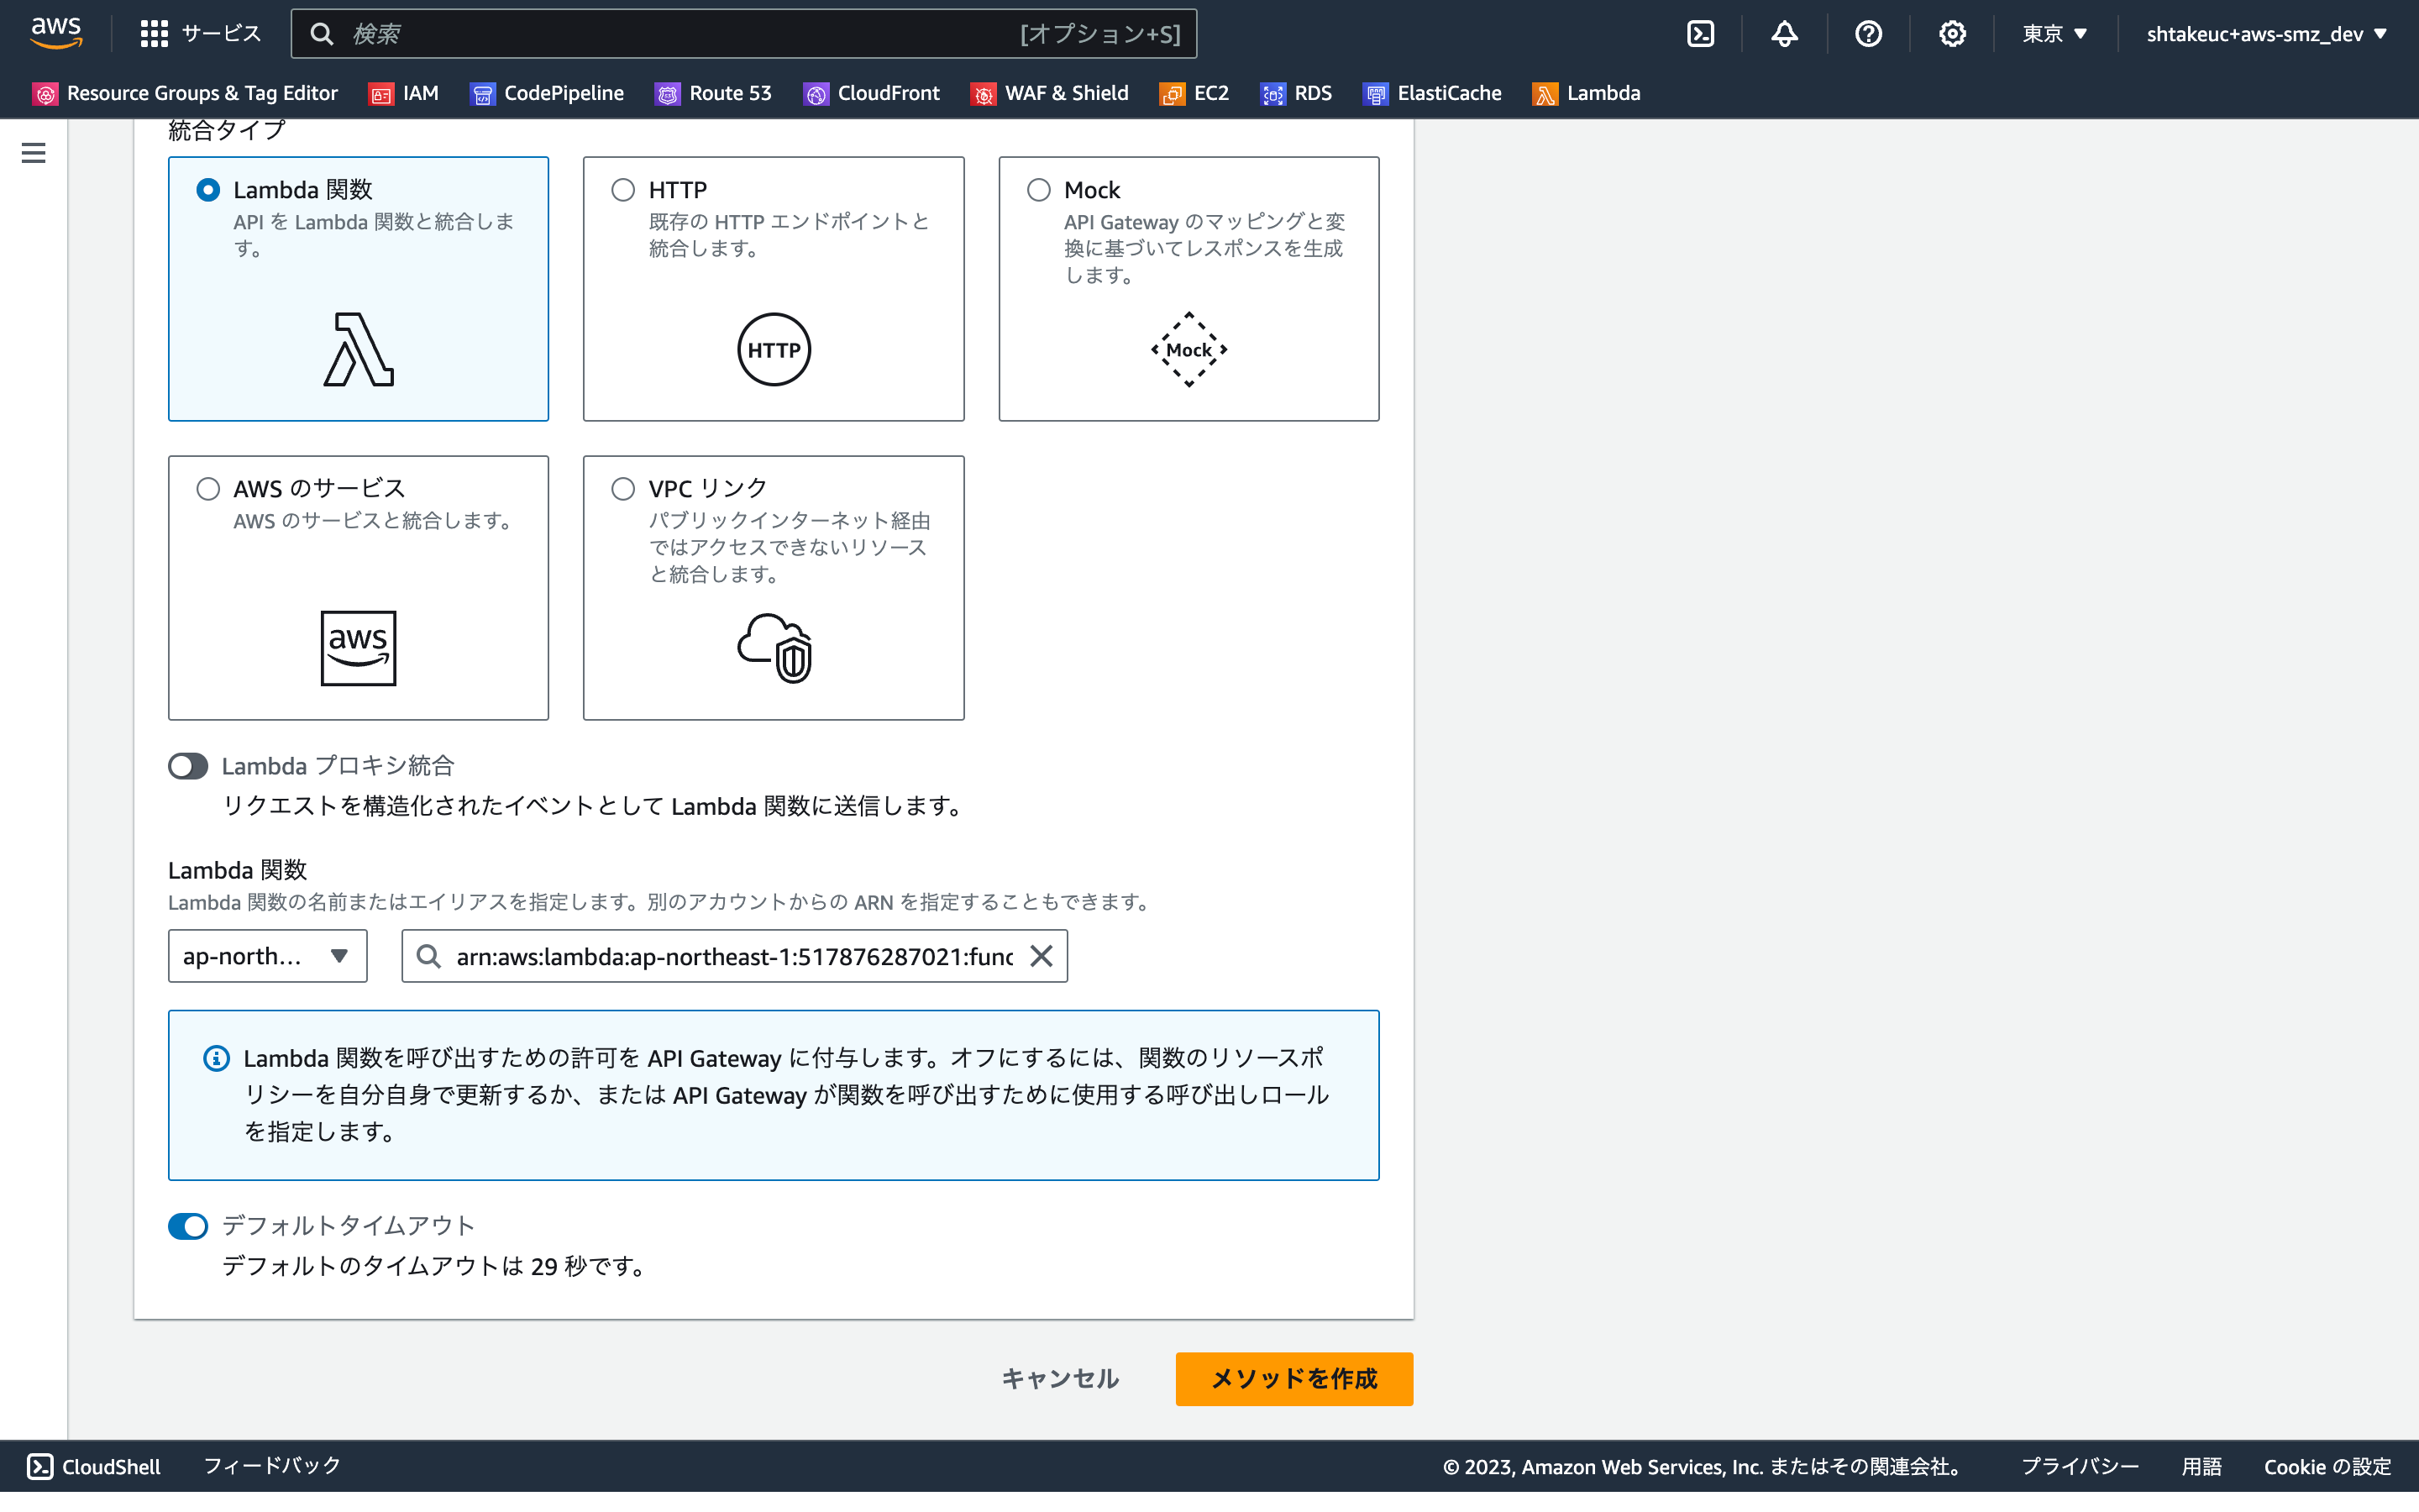The height and width of the screenshot is (1512, 2419).
Task: Open the フィードバック footer link
Action: pyautogui.click(x=272, y=1466)
